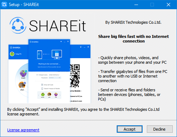The width and height of the screenshot is (177, 137).
Task: Click the Accept button
Action: (129, 129)
